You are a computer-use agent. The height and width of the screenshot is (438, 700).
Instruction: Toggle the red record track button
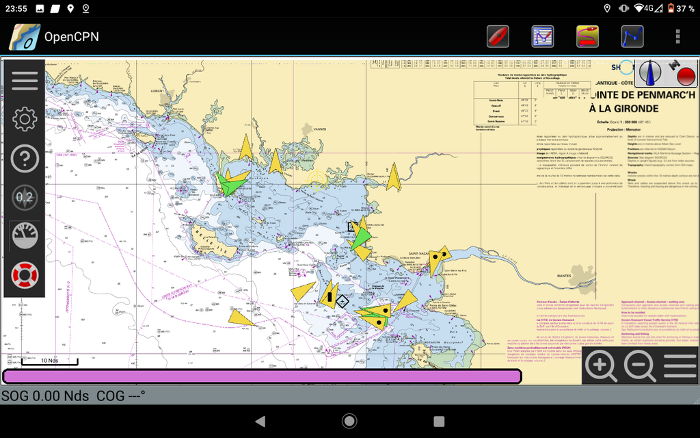[686, 77]
